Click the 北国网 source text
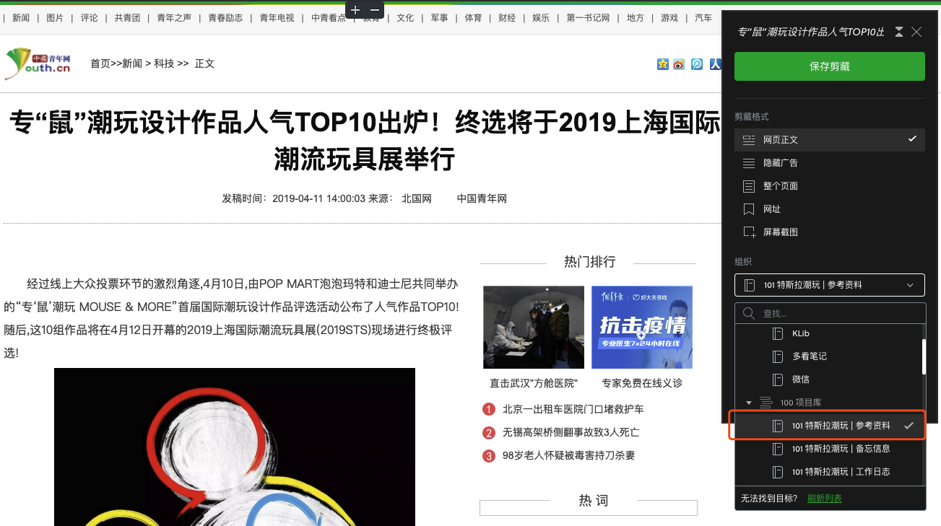Image resolution: width=941 pixels, height=526 pixels. (417, 198)
